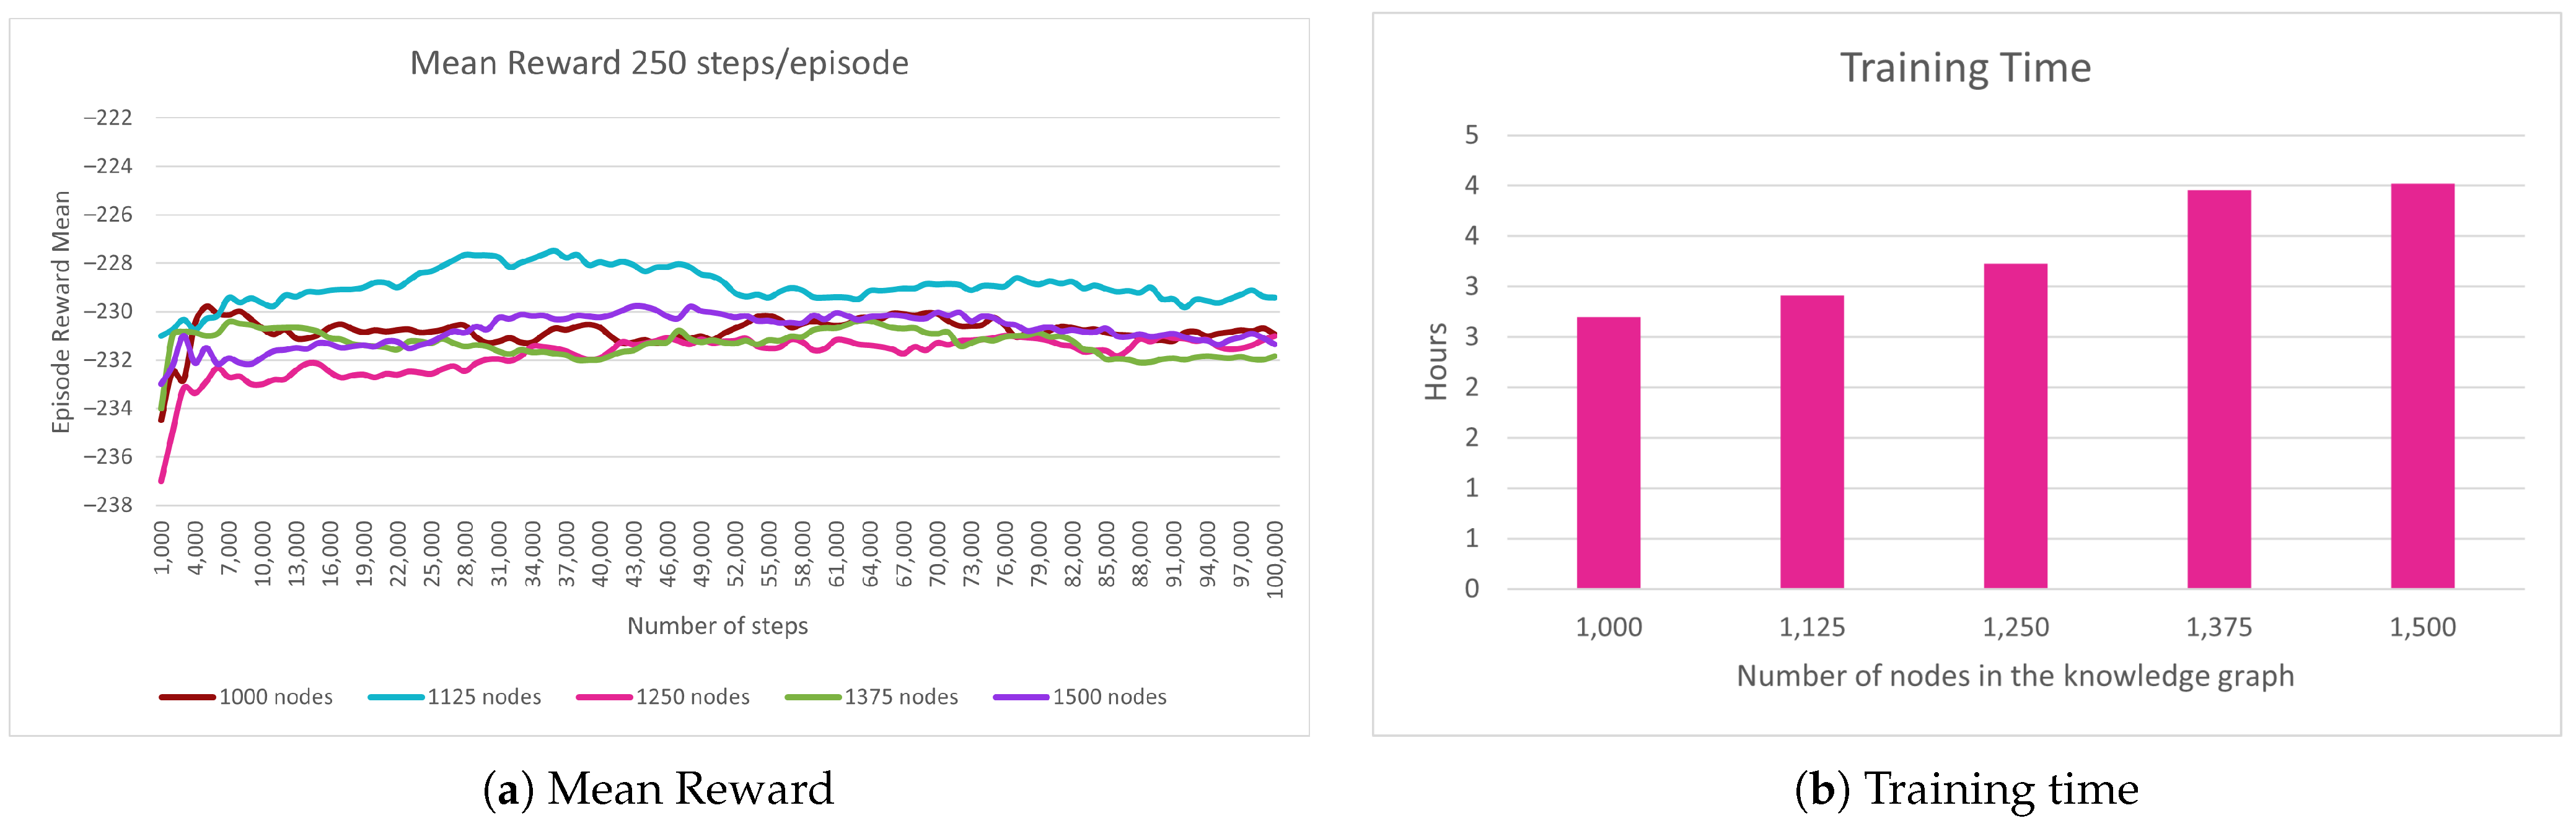This screenshot has width=2576, height=826.
Task: Click the bar for 1,375 nodes
Action: 2218,388
